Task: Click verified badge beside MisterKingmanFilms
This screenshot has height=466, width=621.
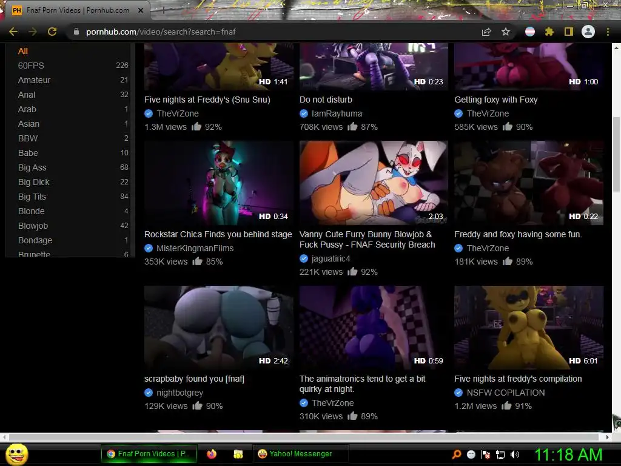Action: point(149,248)
